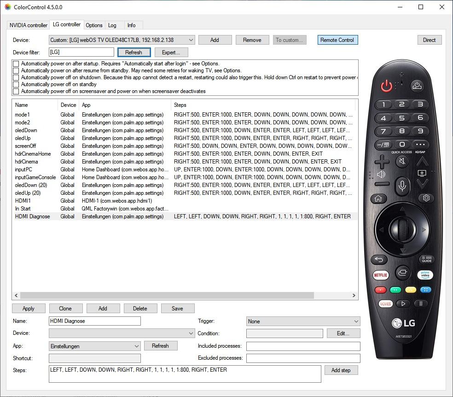
Task: Switch to the NVIDIA controller tab
Action: (29, 25)
